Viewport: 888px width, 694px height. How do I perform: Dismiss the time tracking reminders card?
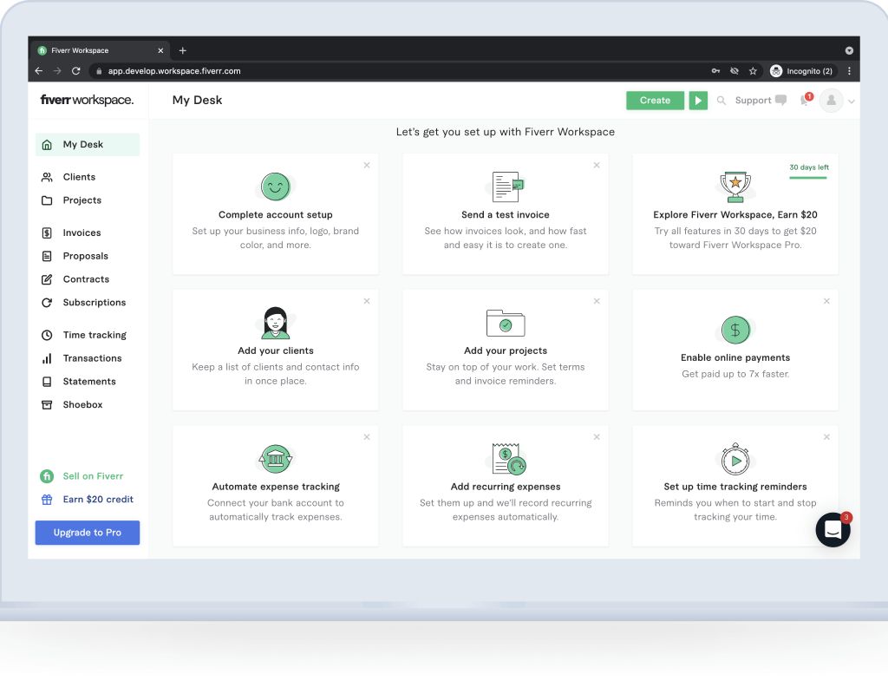point(826,437)
